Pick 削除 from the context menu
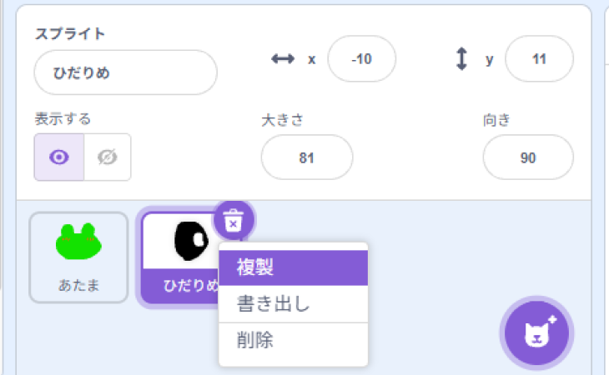This screenshot has width=609, height=375. 293,340
